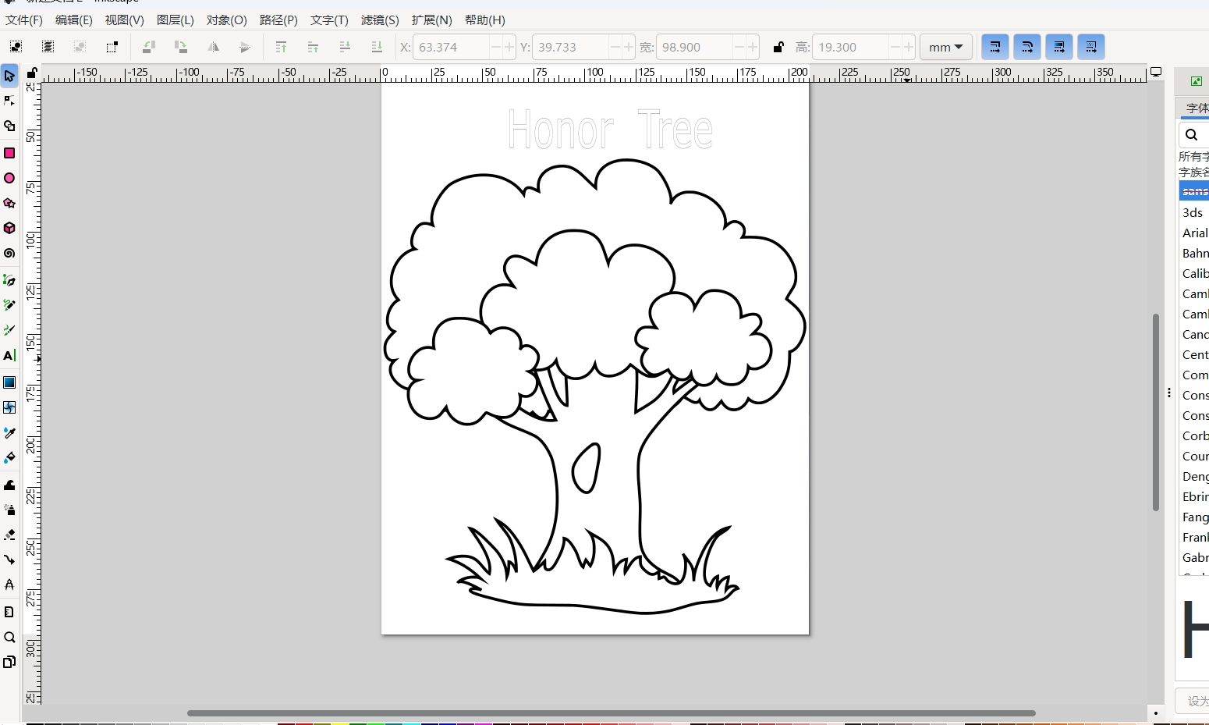Click the height field 19.300
1209x725 pixels.
pyautogui.click(x=850, y=47)
